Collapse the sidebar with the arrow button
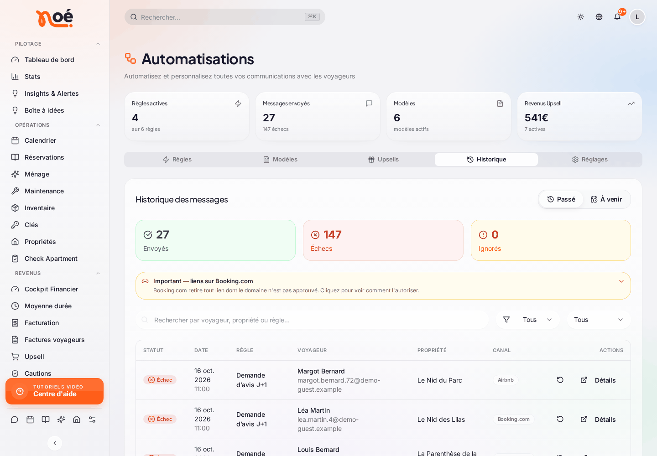 click(55, 443)
